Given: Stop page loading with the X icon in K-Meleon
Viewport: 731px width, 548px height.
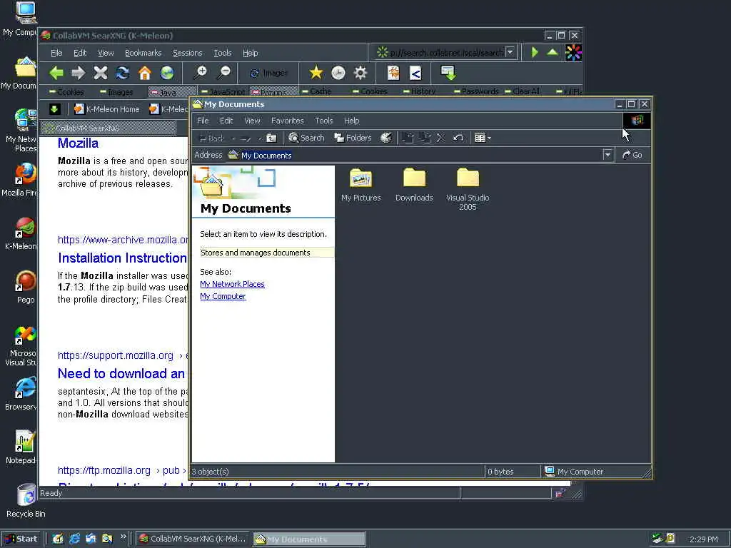Looking at the screenshot, I should point(100,73).
